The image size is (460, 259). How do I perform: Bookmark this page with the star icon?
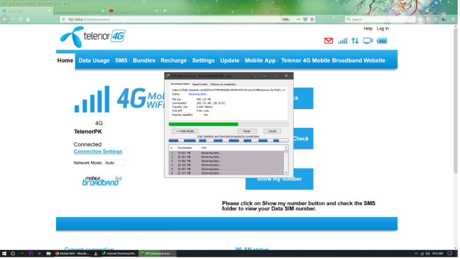(x=313, y=20)
